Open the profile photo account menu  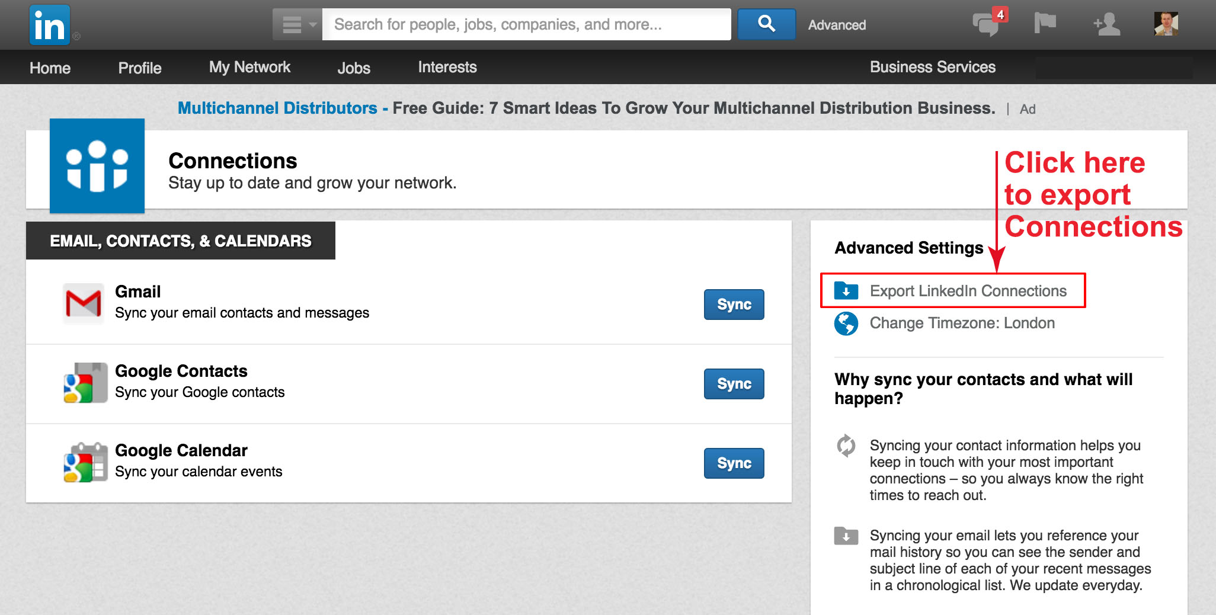click(x=1166, y=24)
